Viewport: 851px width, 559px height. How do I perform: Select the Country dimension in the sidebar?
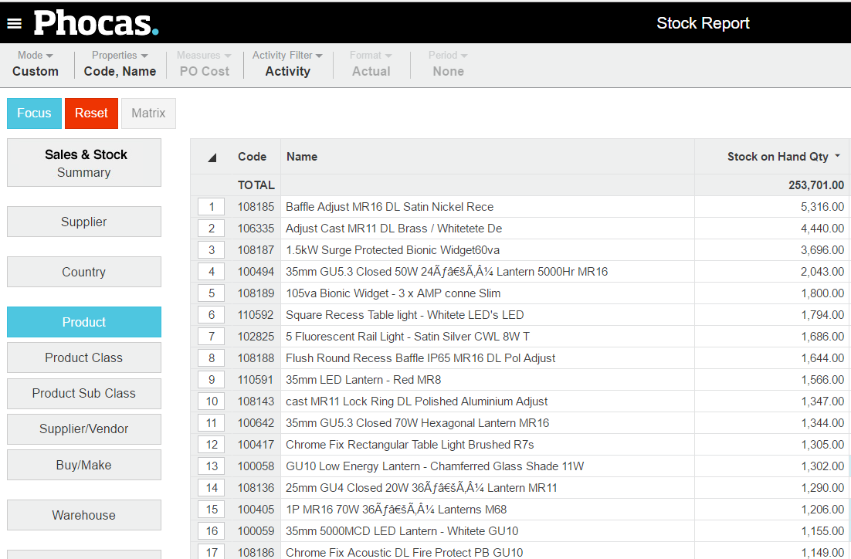[x=83, y=272]
